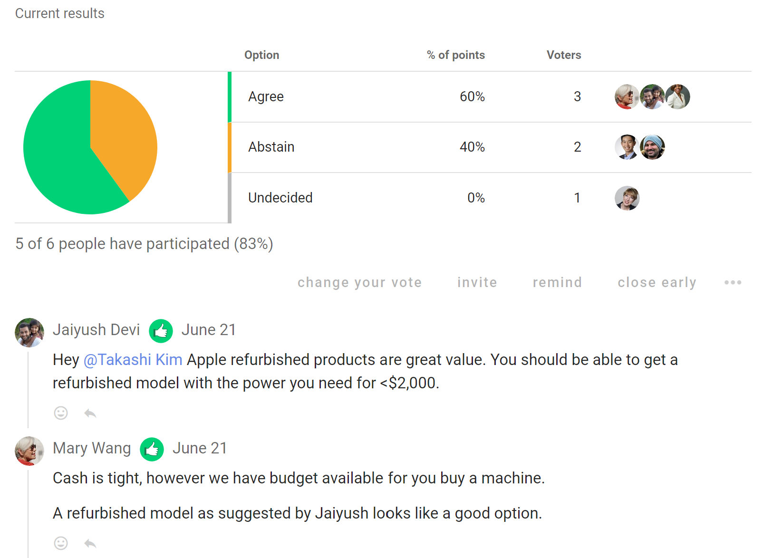
Task: Add emoji reaction to Jaiyush Devi's comment
Action: click(x=61, y=413)
